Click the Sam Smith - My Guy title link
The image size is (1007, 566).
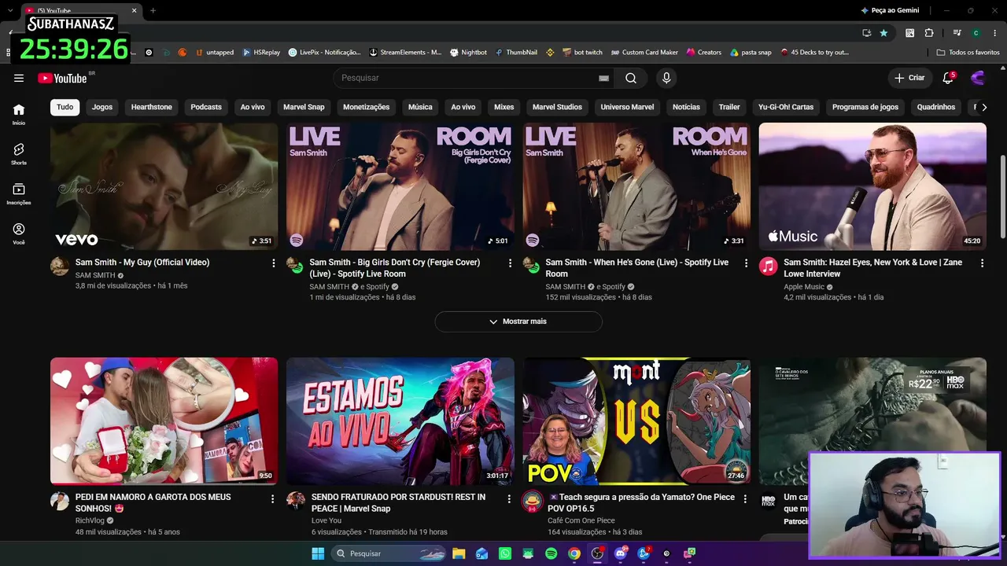pyautogui.click(x=142, y=263)
